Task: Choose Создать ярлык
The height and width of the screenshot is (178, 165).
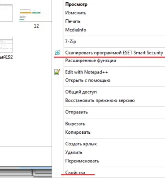Action: pyautogui.click(x=81, y=144)
